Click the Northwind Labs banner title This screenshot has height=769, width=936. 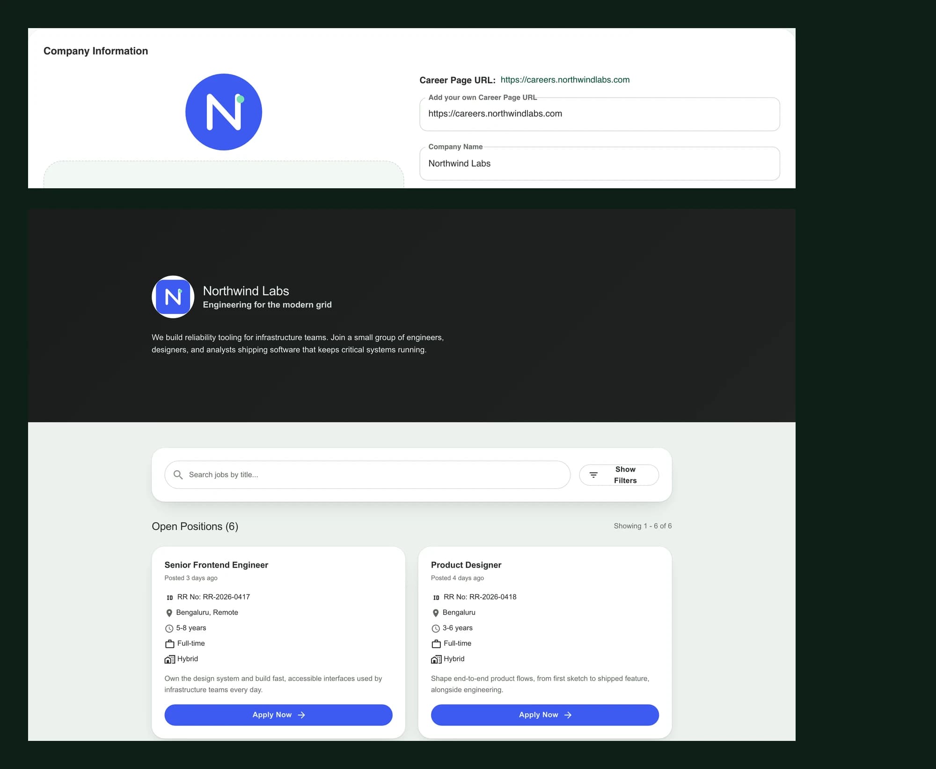(x=246, y=291)
